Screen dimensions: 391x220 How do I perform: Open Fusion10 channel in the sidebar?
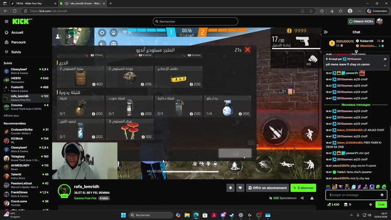click(x=26, y=89)
